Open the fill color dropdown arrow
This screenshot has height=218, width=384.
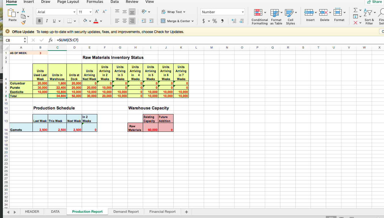[90, 21]
